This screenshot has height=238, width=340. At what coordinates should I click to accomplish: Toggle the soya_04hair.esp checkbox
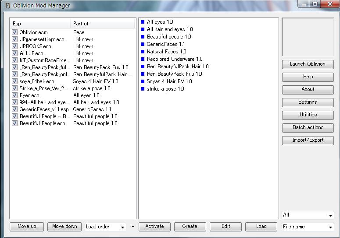(14, 81)
